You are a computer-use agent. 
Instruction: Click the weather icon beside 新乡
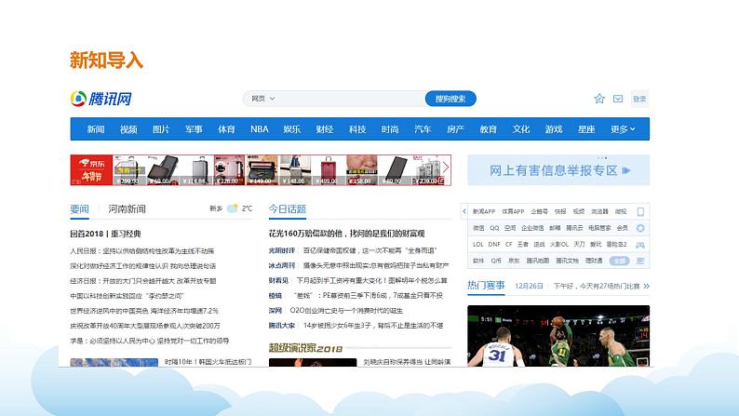pos(233,208)
